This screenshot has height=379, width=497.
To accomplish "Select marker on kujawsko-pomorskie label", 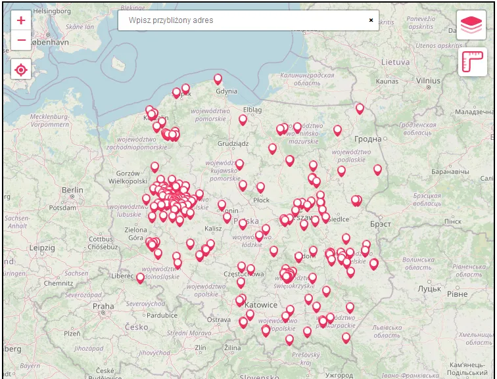I will pos(239,164).
